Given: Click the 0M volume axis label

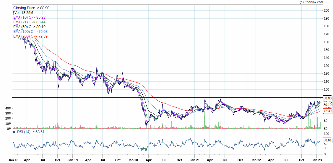Looking at the screenshot, I should pos(9,129).
